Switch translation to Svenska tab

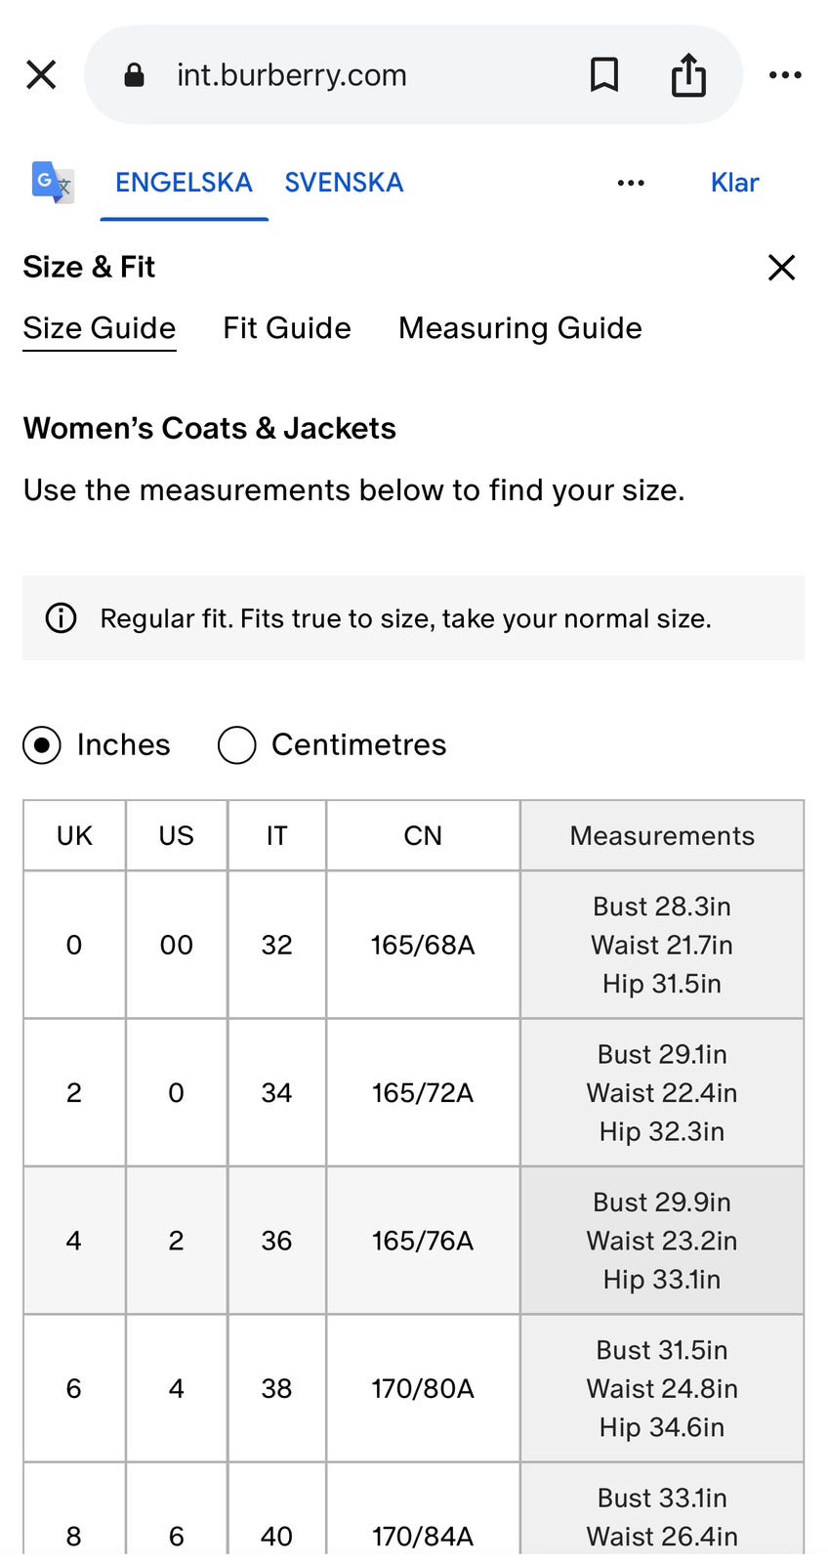[344, 183]
